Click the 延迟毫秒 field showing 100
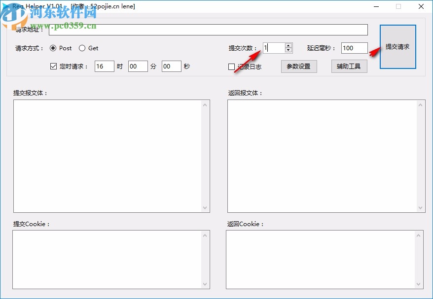Screen dimensions: 433x299 [x=354, y=48]
